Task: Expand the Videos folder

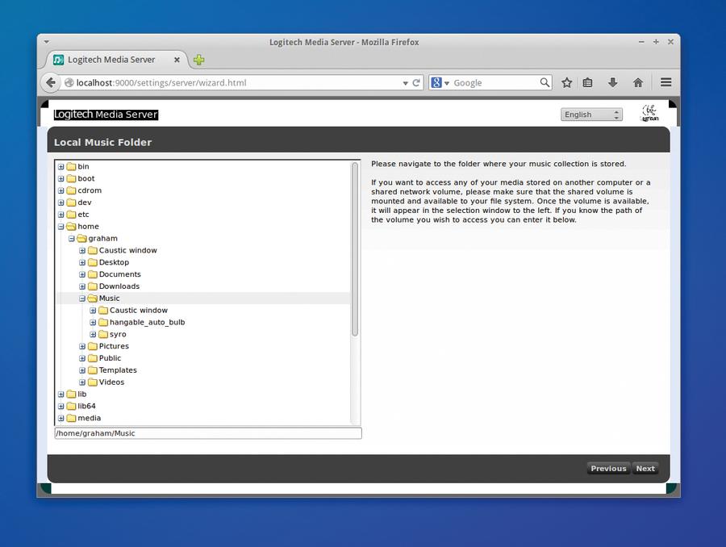Action: point(82,382)
